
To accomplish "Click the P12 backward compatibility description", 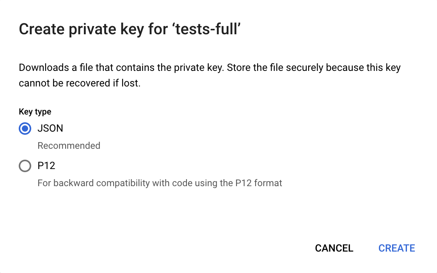I will pos(160,183).
